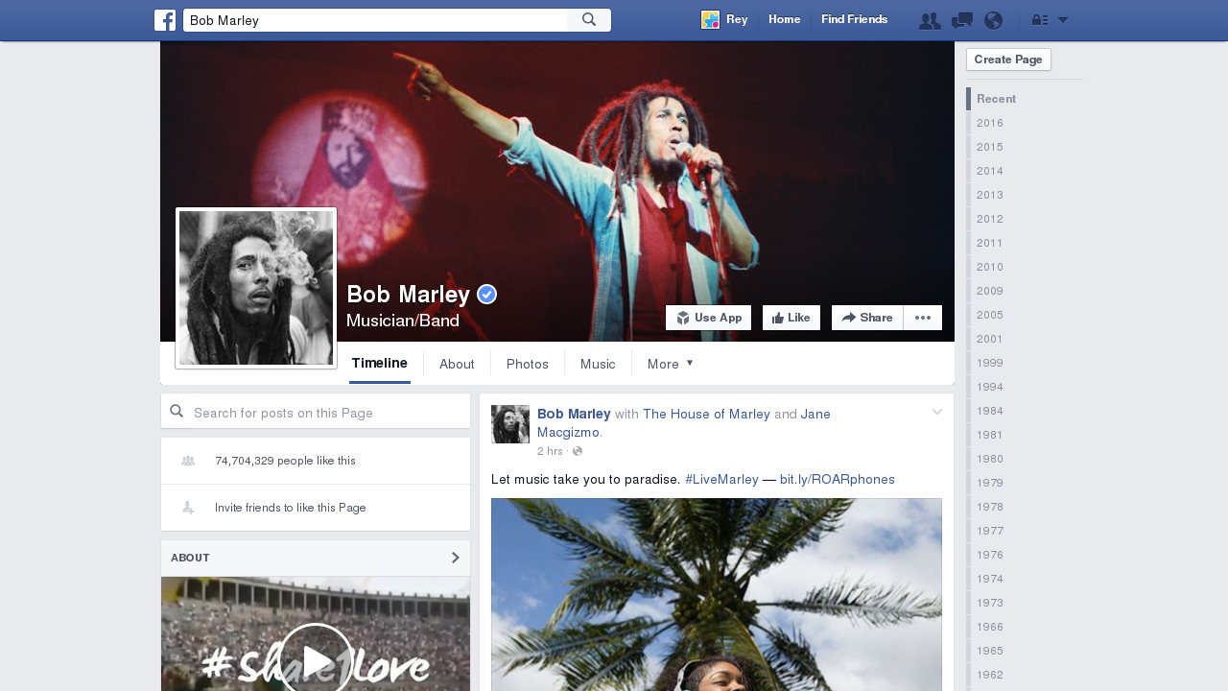
Task: Click the #LiveMarley hashtag
Action: click(x=721, y=479)
